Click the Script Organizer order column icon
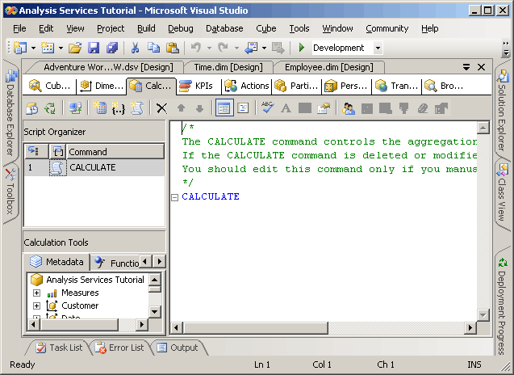Screen dimensions: 514x375 point(33,151)
